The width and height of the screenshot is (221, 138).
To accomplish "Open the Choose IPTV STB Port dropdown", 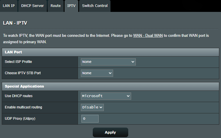I will tap(97, 73).
